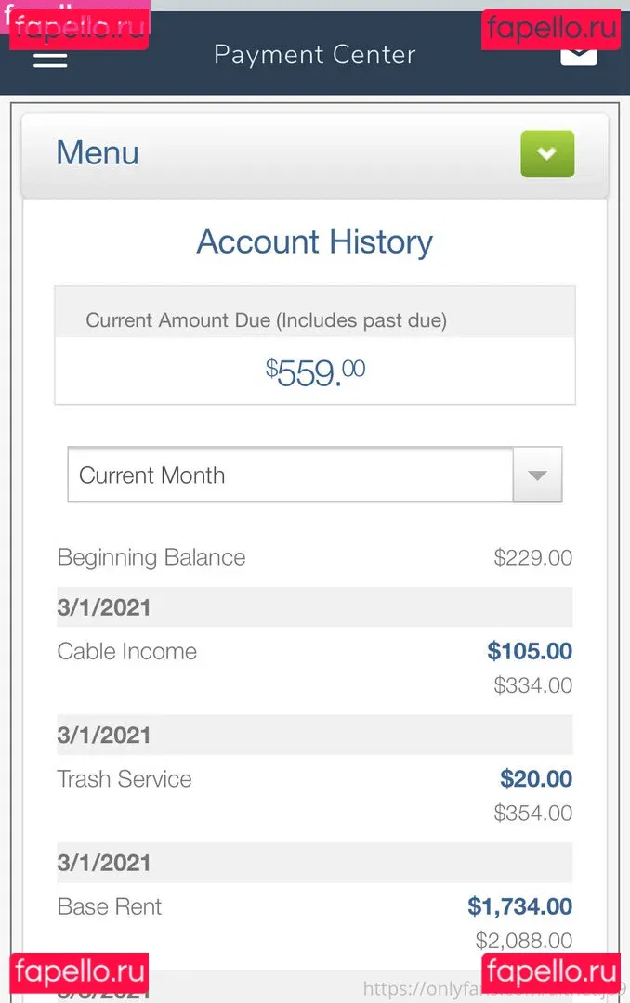Open the Cable Income entry

pos(127,651)
